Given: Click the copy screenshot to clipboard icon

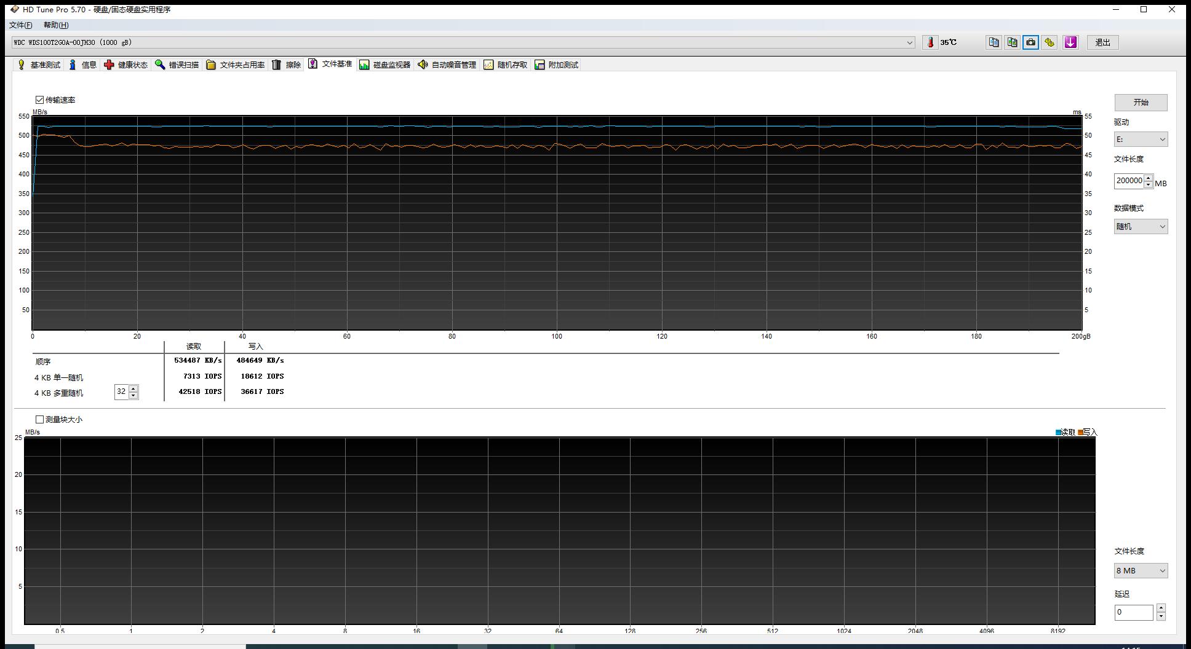Looking at the screenshot, I should (1012, 42).
